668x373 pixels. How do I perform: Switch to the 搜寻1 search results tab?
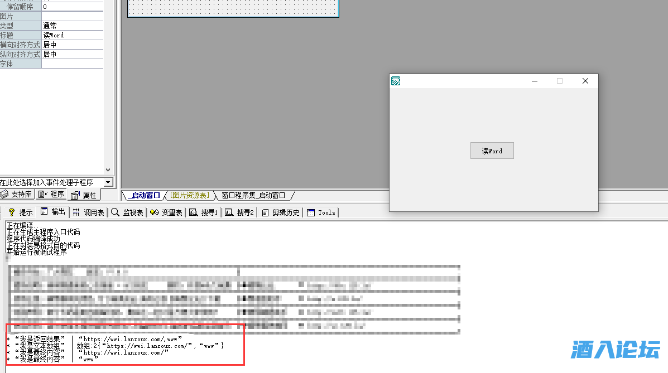(x=204, y=212)
